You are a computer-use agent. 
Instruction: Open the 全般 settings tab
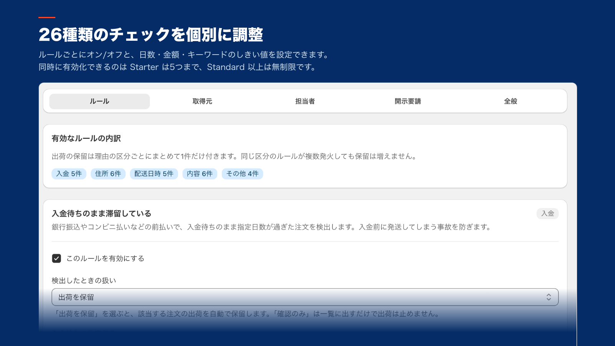point(510,101)
